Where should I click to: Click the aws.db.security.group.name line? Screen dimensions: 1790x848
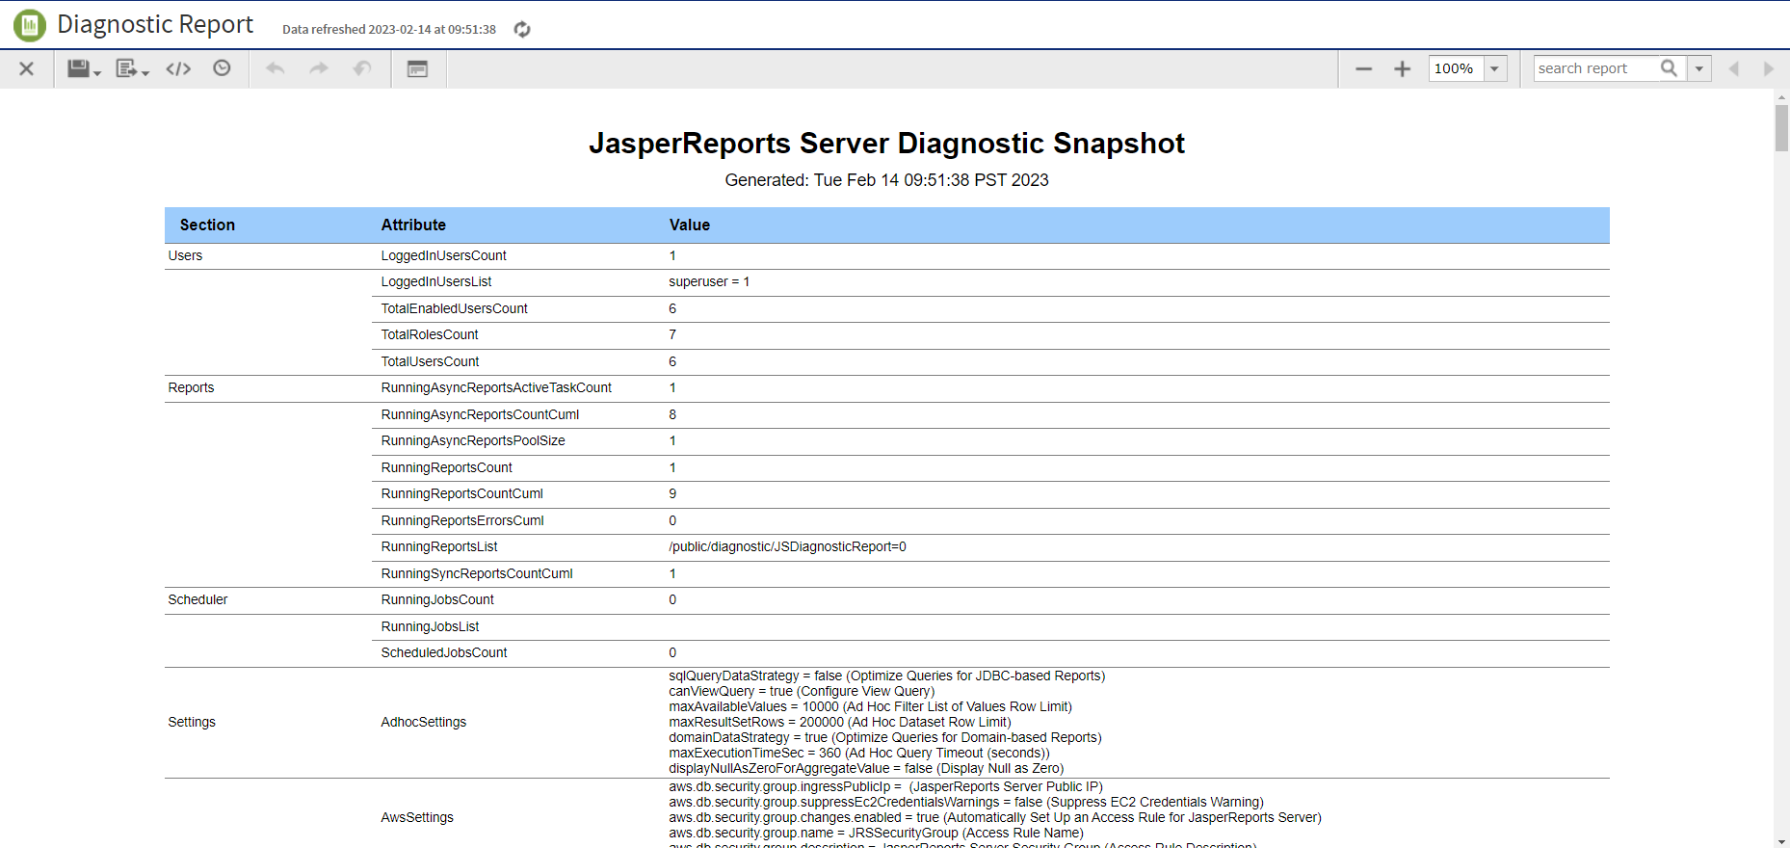[876, 833]
